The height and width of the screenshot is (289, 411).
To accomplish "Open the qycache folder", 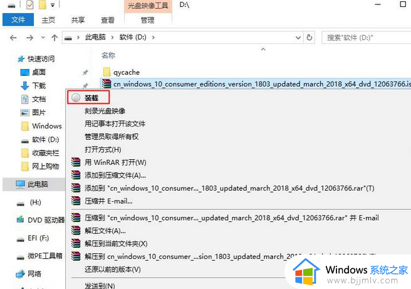I will [x=127, y=72].
